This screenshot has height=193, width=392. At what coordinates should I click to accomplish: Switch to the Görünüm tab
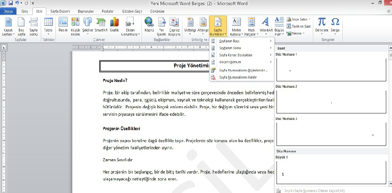(x=157, y=11)
